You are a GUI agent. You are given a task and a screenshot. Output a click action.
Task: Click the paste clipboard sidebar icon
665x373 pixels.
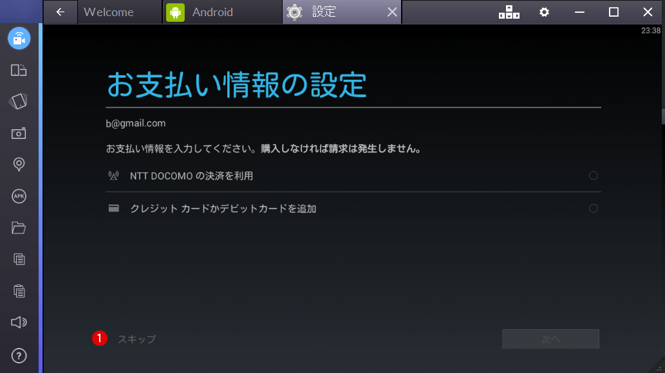click(x=19, y=291)
